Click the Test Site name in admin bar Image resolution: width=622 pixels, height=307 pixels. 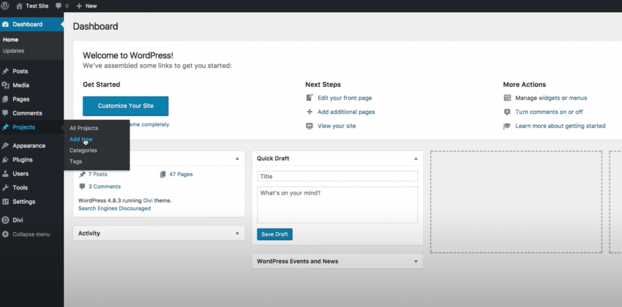[x=37, y=6]
